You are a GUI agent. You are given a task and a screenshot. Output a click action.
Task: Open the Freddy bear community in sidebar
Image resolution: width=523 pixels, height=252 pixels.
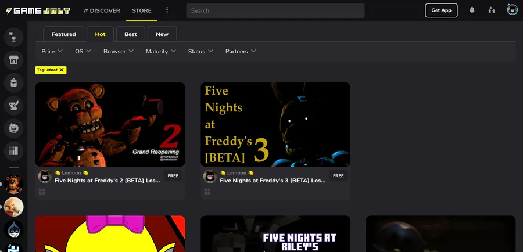coord(14,184)
